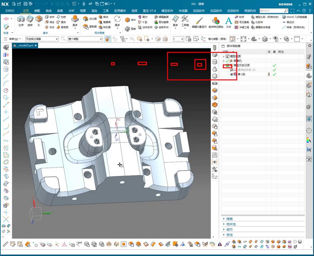
Task: Open the 文件(F) menu
Action: [10, 11]
